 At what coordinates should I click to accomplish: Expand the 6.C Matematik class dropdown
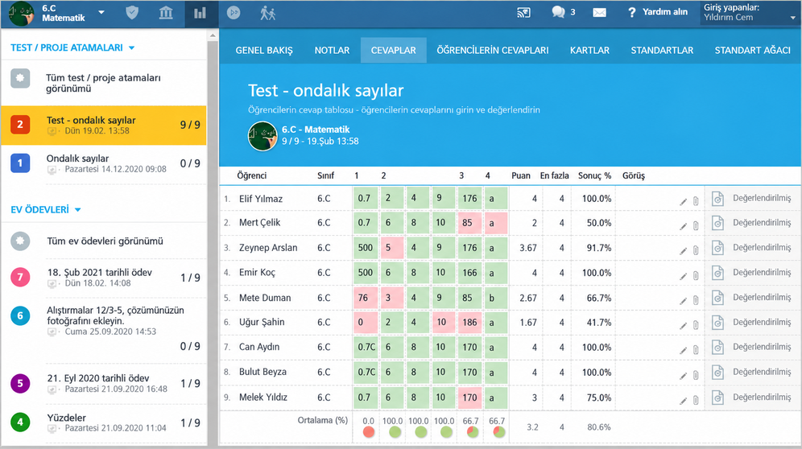tap(101, 12)
